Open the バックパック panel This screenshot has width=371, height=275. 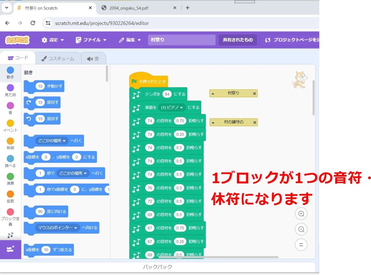point(157,267)
